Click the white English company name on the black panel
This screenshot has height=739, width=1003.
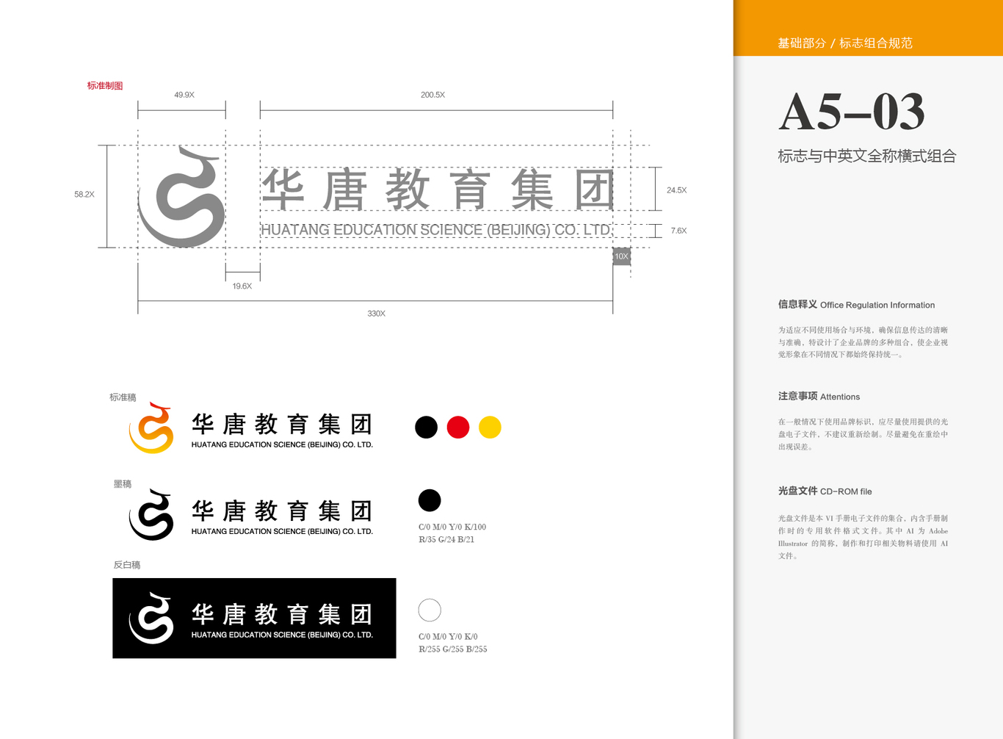tap(282, 635)
